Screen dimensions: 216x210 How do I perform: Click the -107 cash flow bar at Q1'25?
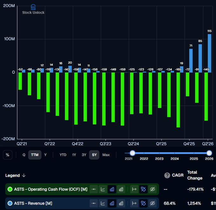159,90
